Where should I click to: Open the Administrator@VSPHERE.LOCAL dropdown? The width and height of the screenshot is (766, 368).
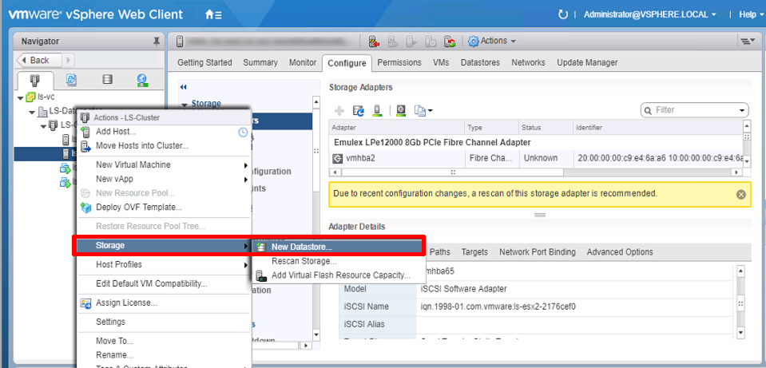point(650,14)
